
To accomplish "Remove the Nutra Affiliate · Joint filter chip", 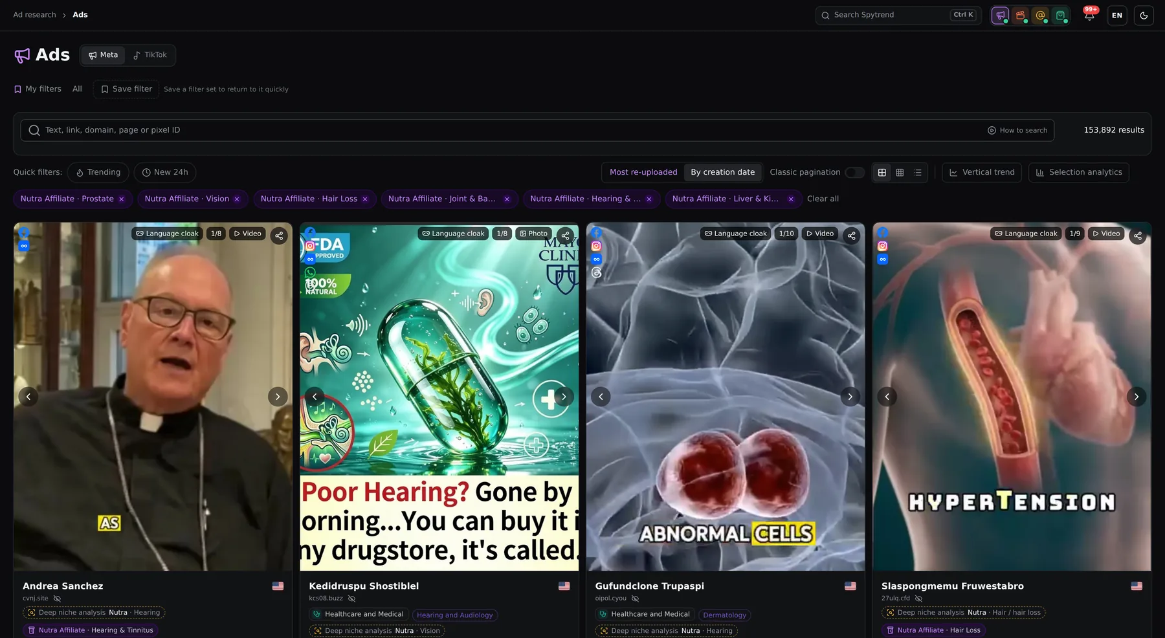I will click(507, 199).
